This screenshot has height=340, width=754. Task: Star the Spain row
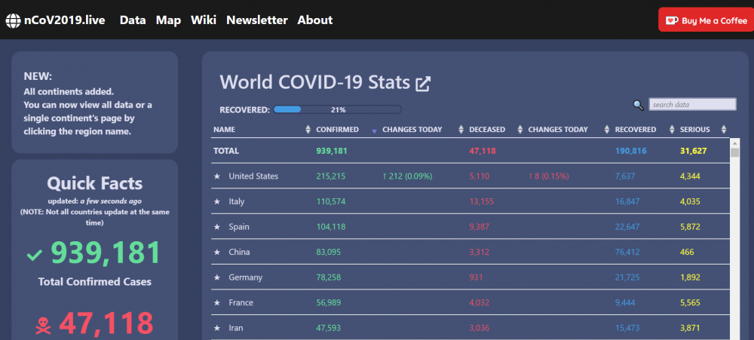217,227
